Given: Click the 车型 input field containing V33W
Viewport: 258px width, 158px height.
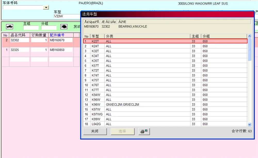Looking at the screenshot, I should [67, 16].
